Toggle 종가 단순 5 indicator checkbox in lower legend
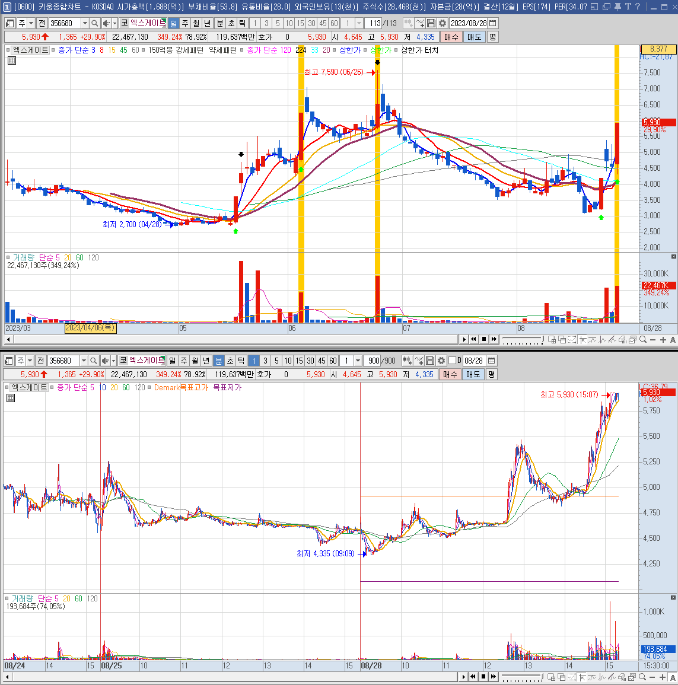 point(52,387)
